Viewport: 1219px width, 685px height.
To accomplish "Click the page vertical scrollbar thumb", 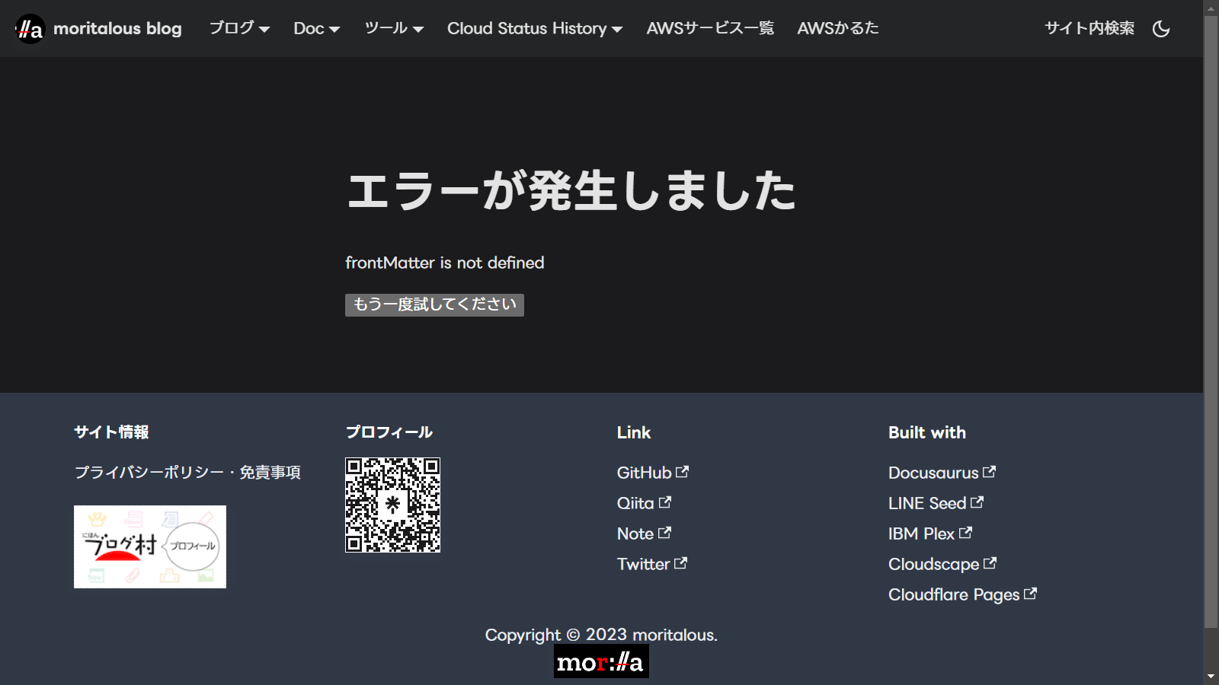I will (1211, 320).
